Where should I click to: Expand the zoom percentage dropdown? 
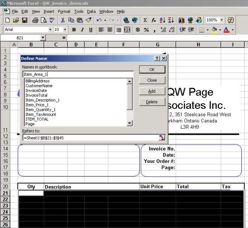[222, 20]
